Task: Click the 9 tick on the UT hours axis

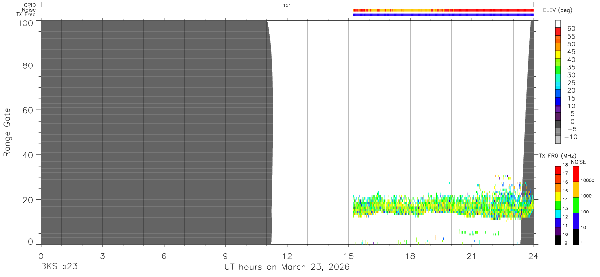Action: (225, 256)
